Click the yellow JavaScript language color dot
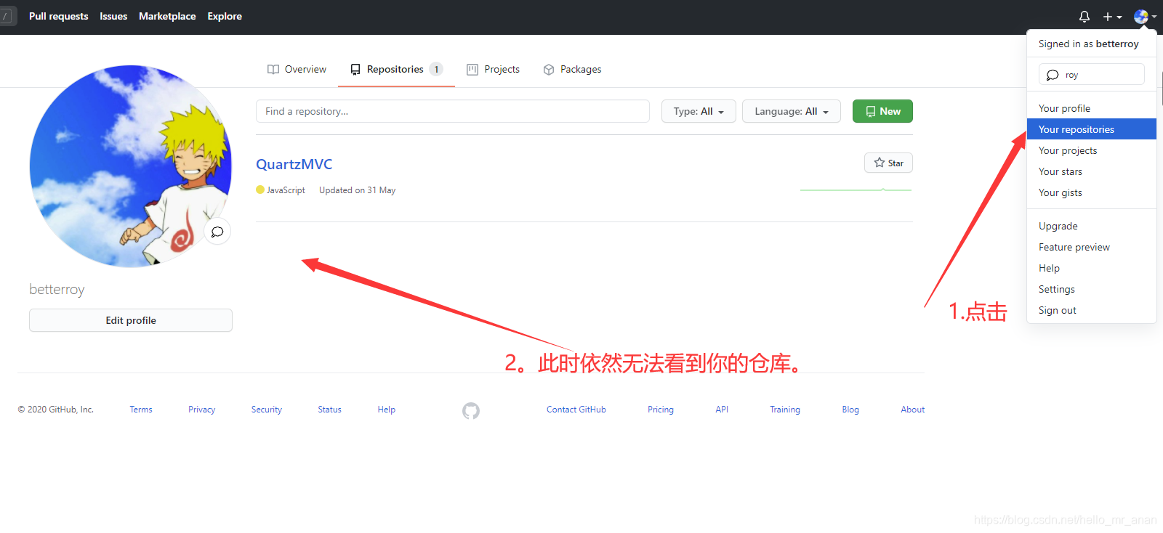The height and width of the screenshot is (533, 1163). [x=260, y=190]
